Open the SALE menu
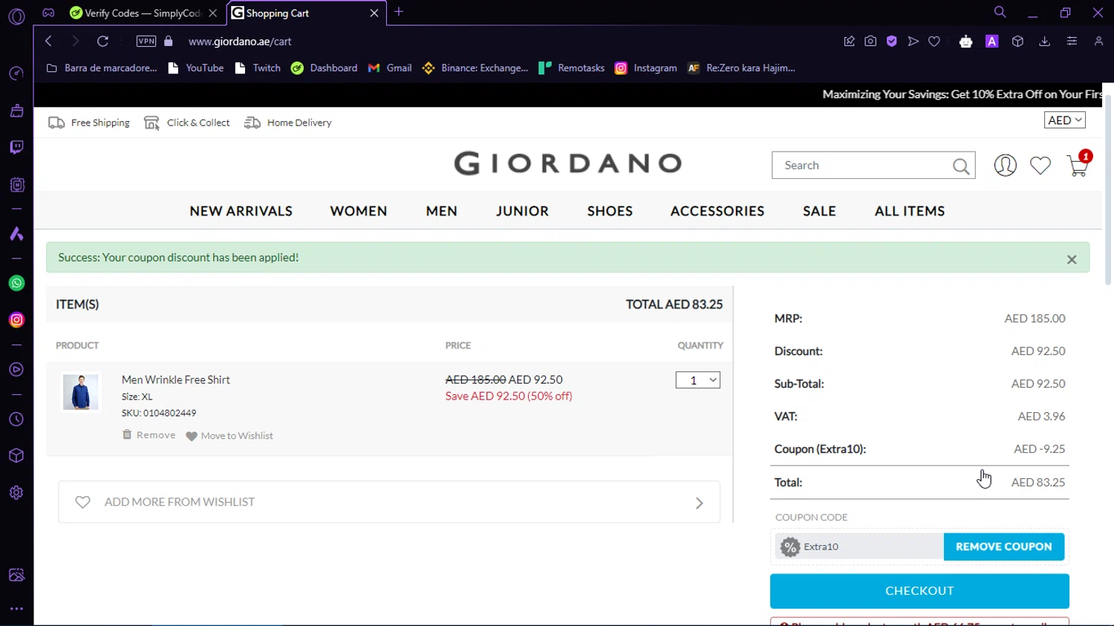 pyautogui.click(x=819, y=211)
